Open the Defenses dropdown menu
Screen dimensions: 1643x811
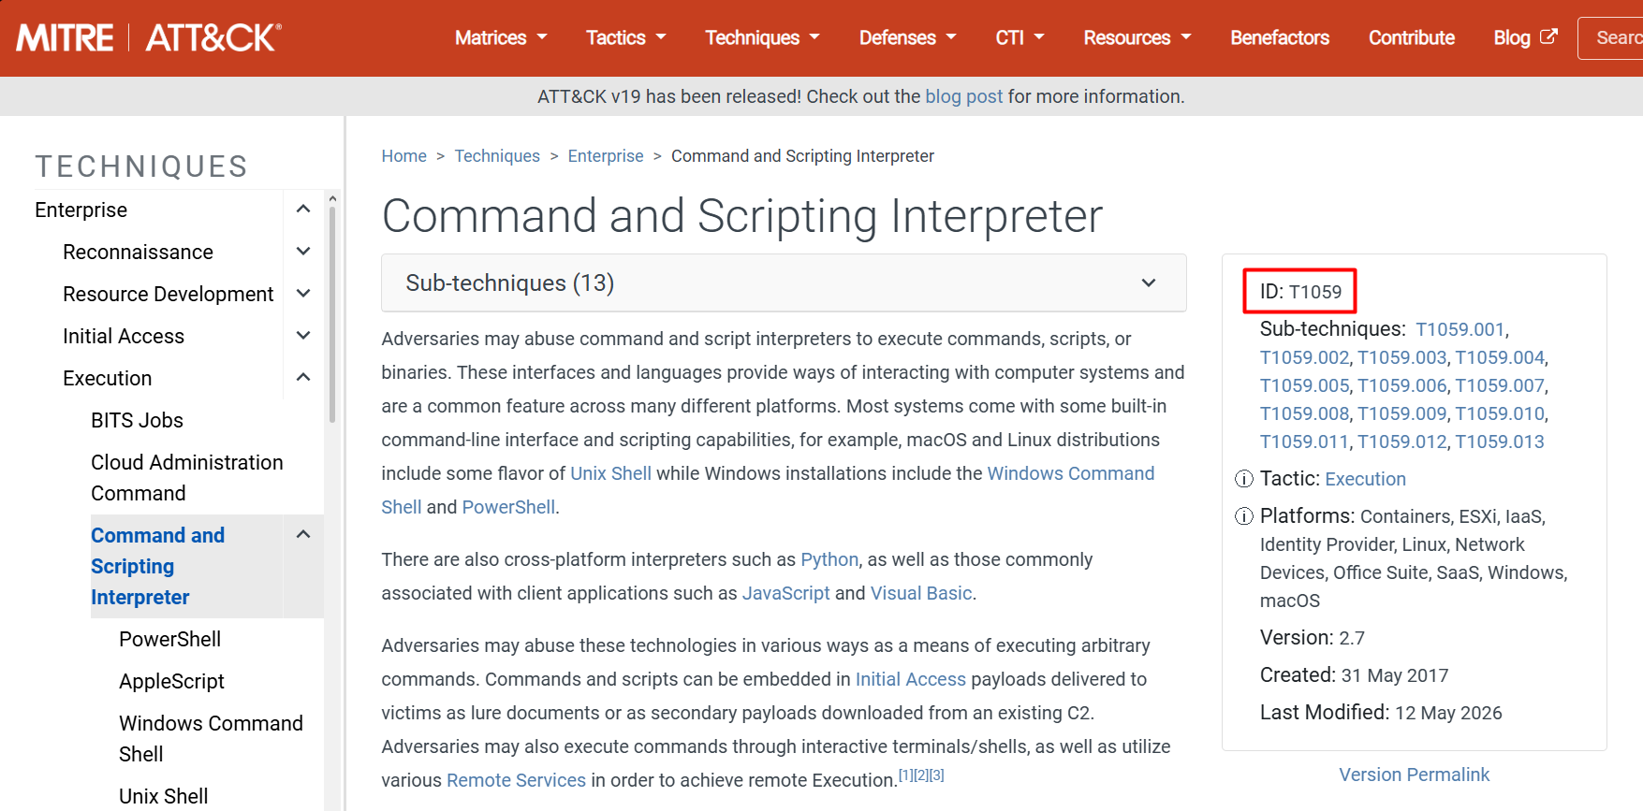[x=907, y=37]
